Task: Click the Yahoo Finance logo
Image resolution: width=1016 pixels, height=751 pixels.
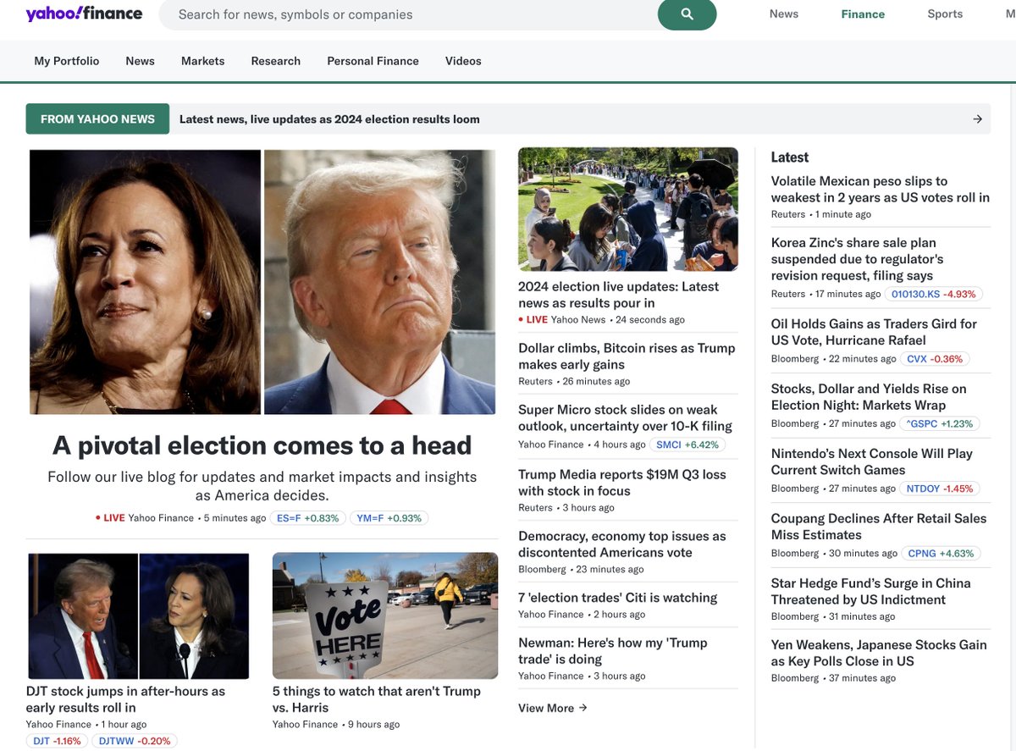Action: [x=84, y=14]
